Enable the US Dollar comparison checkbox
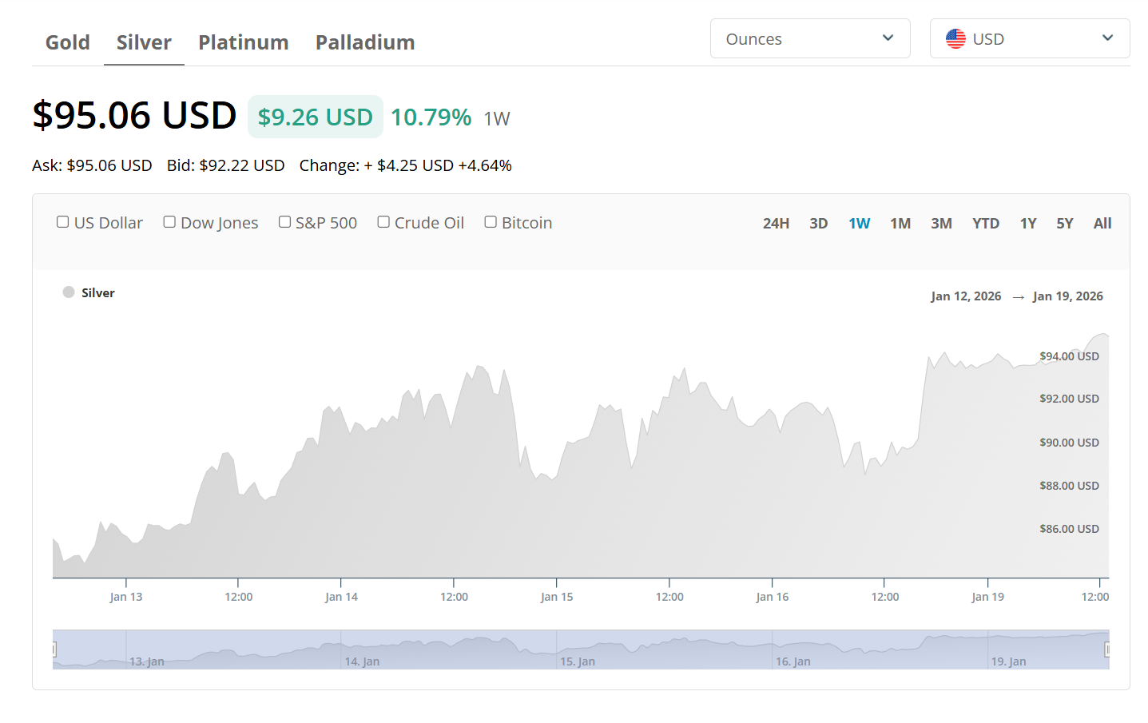Viewport: 1148px width, 723px height. coord(62,222)
